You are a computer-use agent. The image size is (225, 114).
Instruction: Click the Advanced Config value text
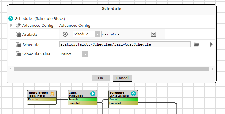75,25
